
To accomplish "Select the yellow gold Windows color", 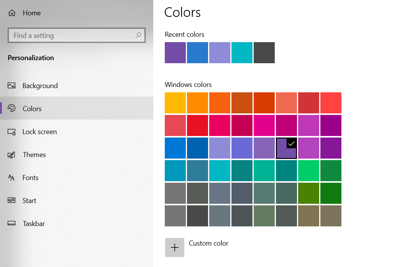I will [x=175, y=103].
